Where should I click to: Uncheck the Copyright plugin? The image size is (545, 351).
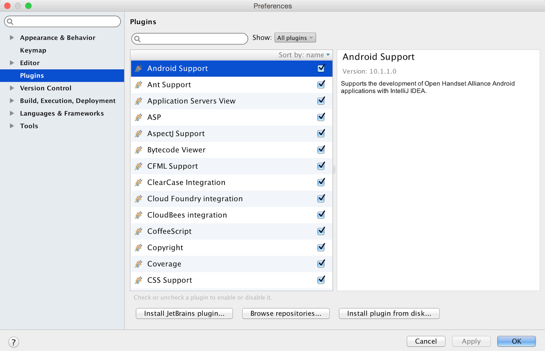click(x=321, y=247)
